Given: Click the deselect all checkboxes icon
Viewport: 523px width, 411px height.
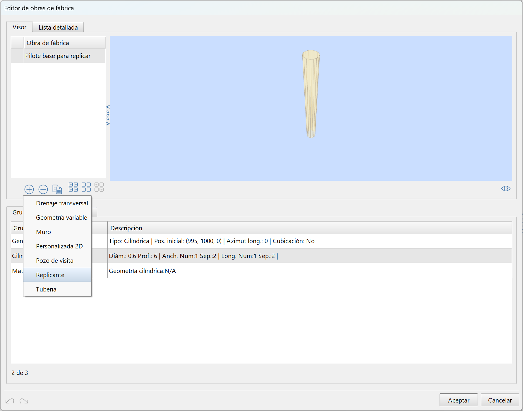Looking at the screenshot, I should click(86, 187).
